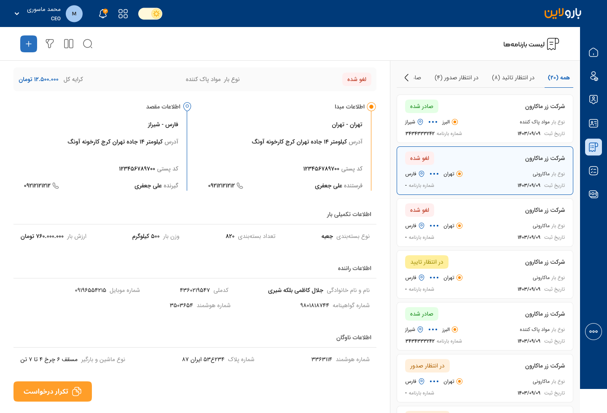Click the user name 'محمد ماسوری'
The image size is (607, 413).
tap(44, 10)
